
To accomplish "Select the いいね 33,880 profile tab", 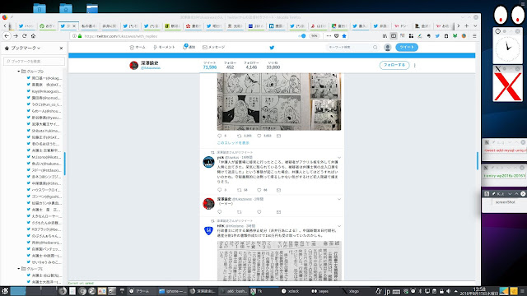I will (x=273, y=66).
